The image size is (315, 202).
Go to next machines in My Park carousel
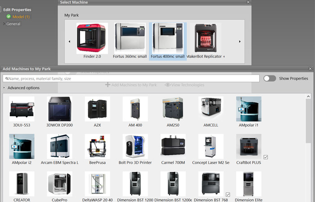pos(240,41)
